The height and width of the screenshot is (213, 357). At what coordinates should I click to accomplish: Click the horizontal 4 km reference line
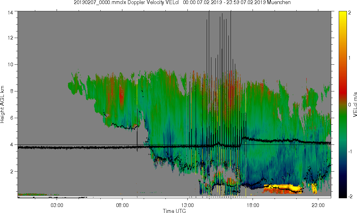(x=174, y=145)
